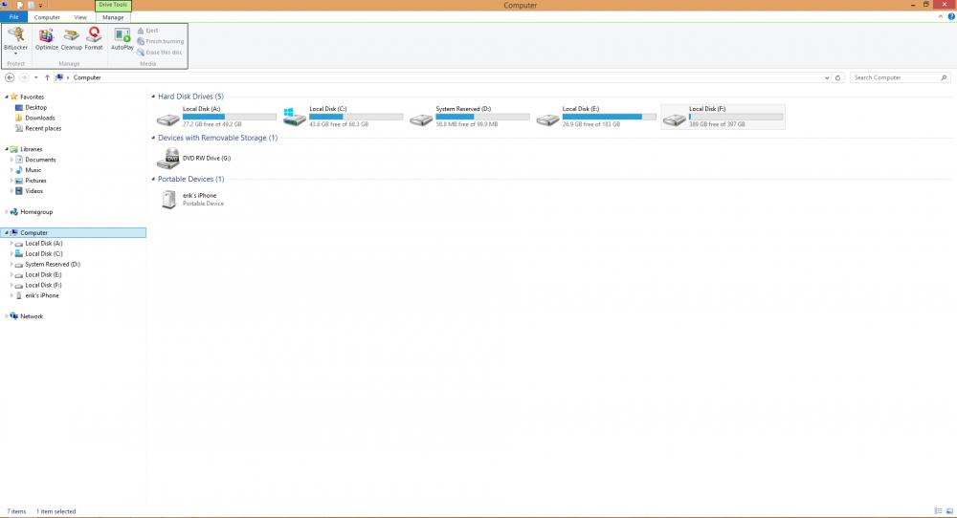
Task: Click the Refresh button beside address bar
Action: point(838,77)
